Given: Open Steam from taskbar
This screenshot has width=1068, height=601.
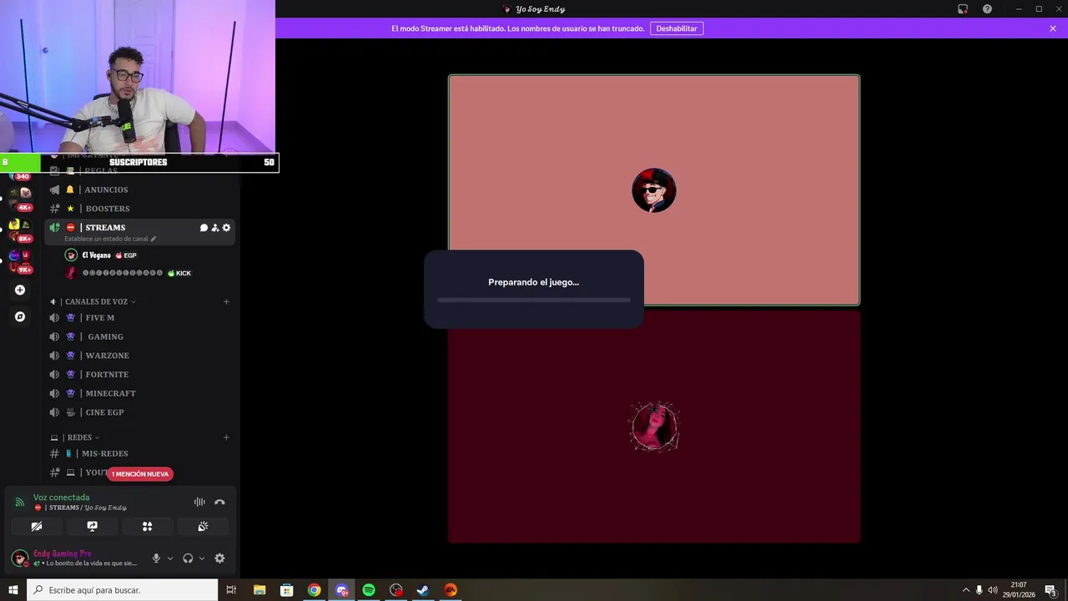Looking at the screenshot, I should pyautogui.click(x=423, y=590).
